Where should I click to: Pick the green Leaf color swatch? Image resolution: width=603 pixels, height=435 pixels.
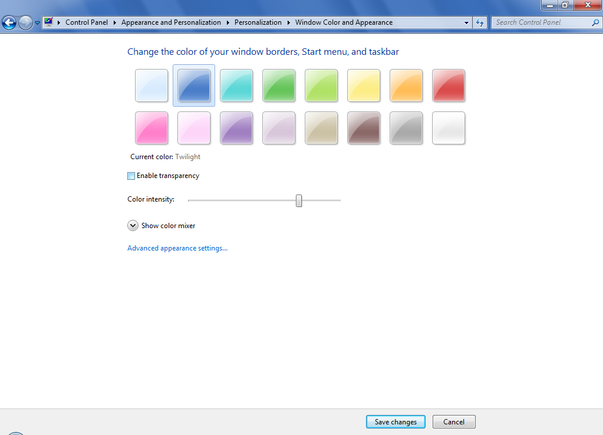click(x=279, y=85)
